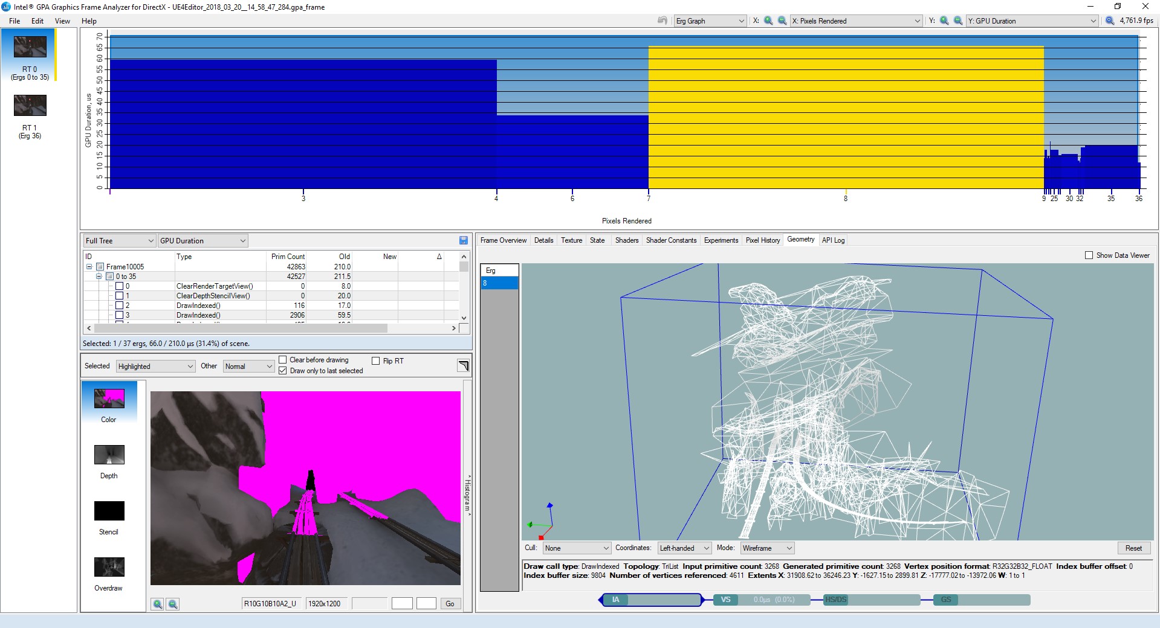Click the IA pipeline stage

[652, 600]
